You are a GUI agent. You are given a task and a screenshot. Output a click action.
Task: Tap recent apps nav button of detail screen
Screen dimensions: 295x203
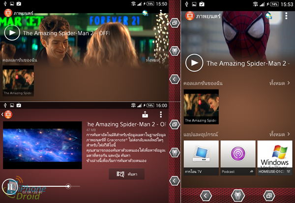click(175, 124)
